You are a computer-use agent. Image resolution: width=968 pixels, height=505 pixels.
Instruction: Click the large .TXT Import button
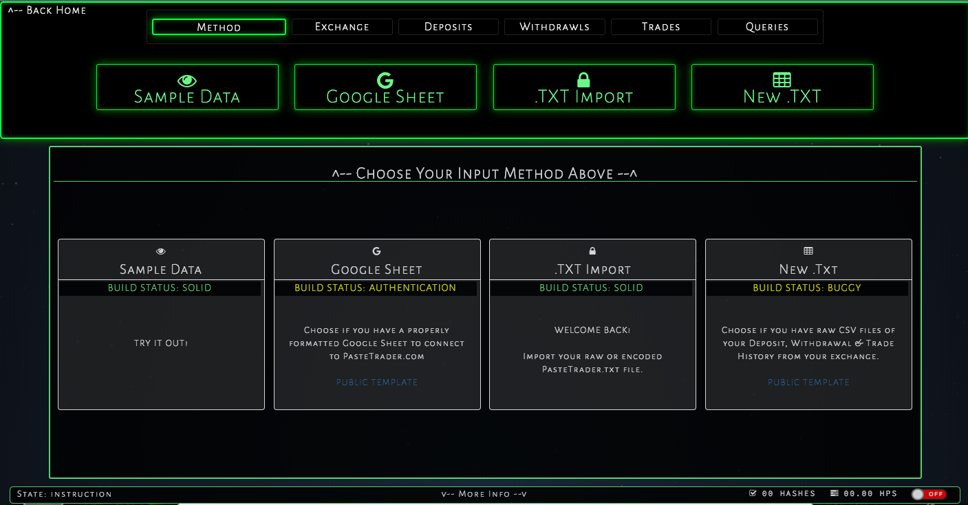pyautogui.click(x=584, y=87)
